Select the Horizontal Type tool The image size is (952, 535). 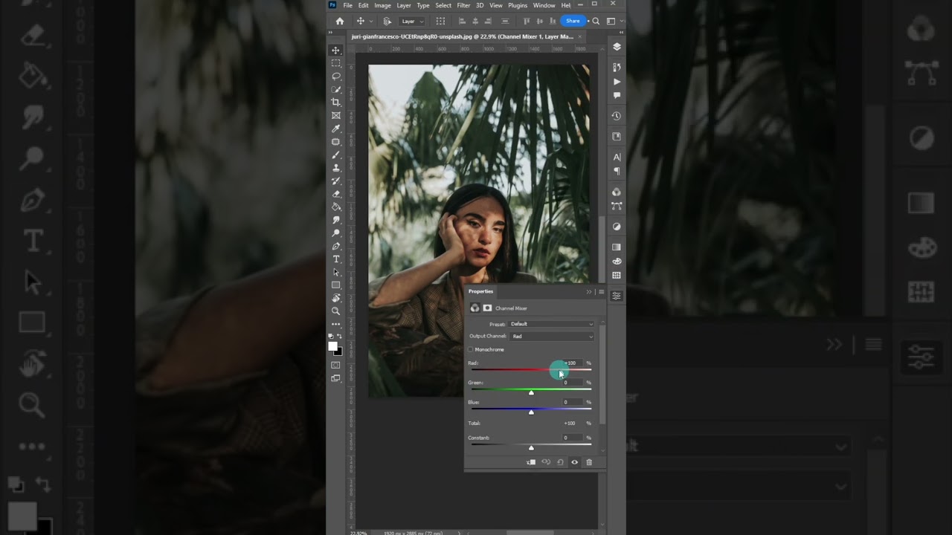(335, 259)
